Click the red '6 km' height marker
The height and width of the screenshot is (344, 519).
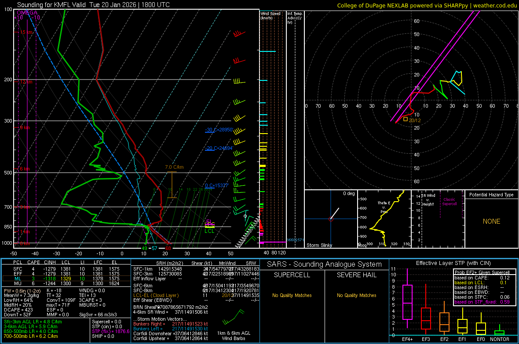25,169
